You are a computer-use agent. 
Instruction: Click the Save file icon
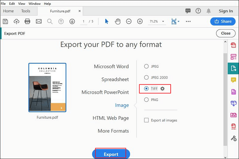(x=5, y=21)
